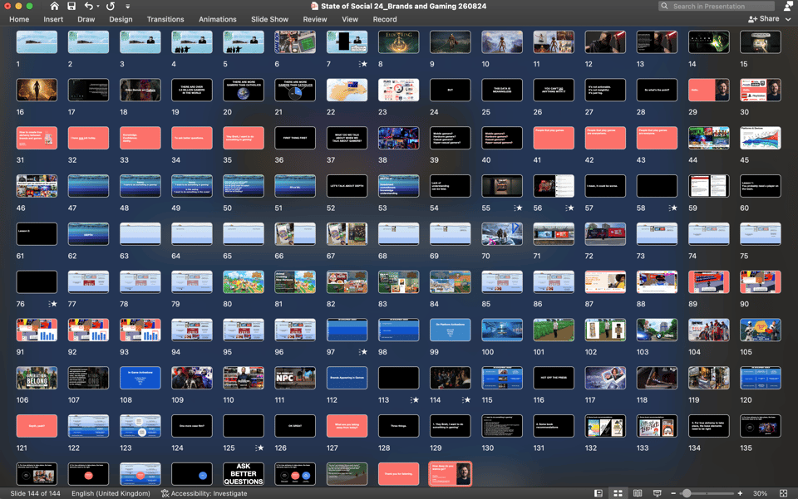Screen dimensions: 798x499
Task: Toggle Slide Sorter view button
Action: click(x=618, y=493)
